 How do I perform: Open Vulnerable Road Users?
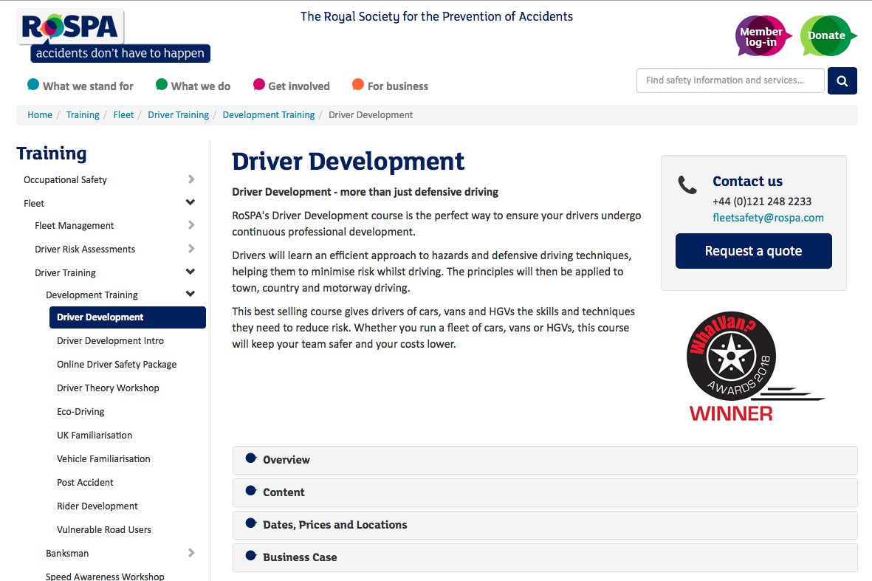pos(104,530)
